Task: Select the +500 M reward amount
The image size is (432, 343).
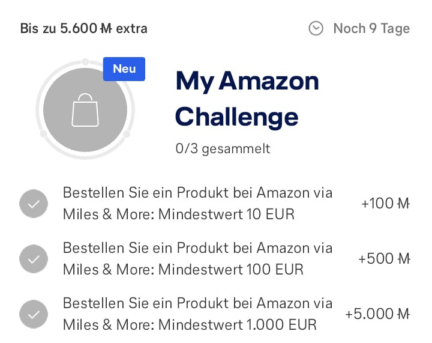Action: coord(384,259)
